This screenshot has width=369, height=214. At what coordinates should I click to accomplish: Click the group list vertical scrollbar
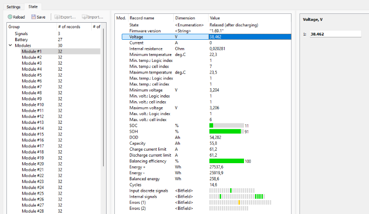pos(103,97)
